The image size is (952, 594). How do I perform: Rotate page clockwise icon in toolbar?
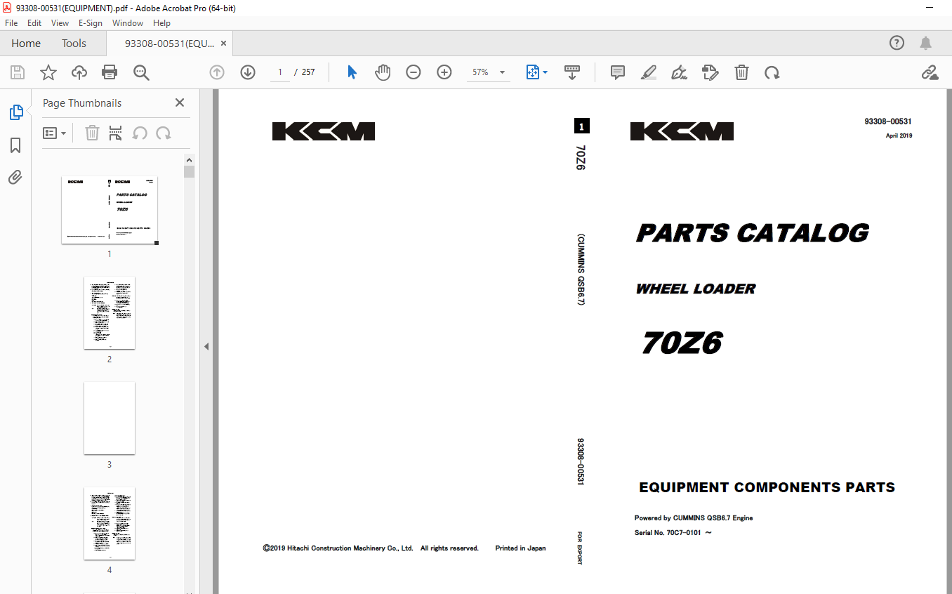(x=772, y=72)
